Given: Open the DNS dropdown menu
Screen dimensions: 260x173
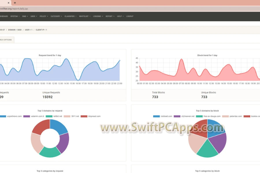Looking at the screenshot, I should click(25, 16).
